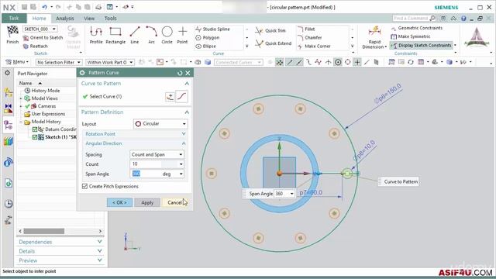This screenshot has width=496, height=279.
Task: Toggle Sketch (1) visibility checkbox
Action: point(35,137)
